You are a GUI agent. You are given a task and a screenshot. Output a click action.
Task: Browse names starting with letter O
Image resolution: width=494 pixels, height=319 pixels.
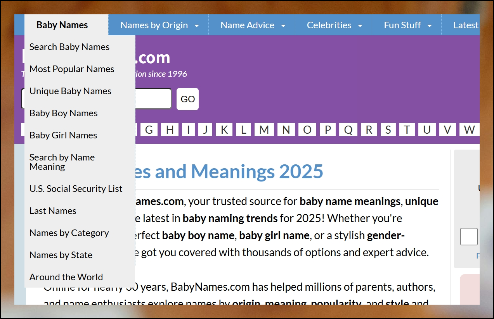click(x=307, y=129)
